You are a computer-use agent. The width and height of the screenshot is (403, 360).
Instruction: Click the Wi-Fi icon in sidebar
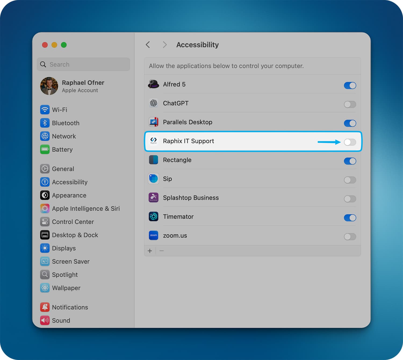(45, 110)
